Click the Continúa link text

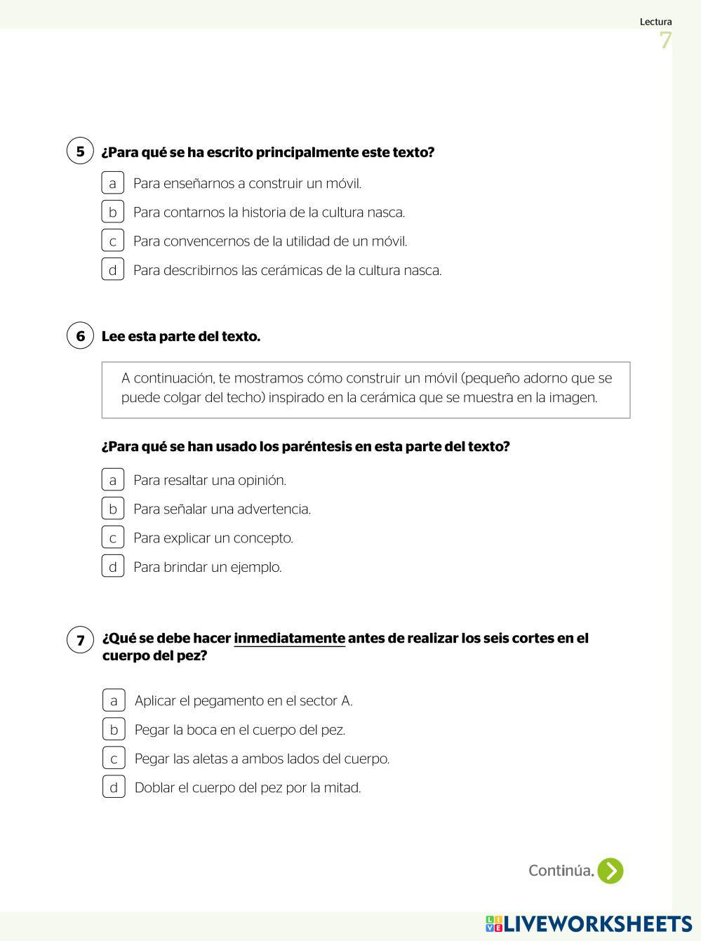561,871
